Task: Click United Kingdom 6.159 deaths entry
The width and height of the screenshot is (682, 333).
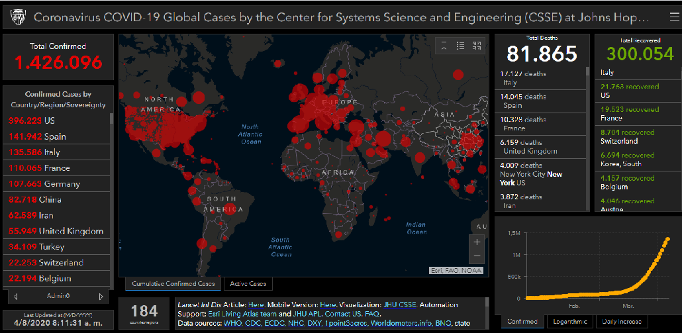Action: click(540, 147)
